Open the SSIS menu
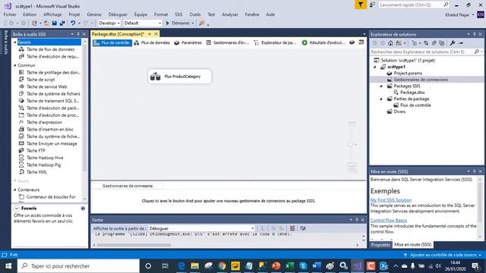The height and width of the screenshot is (273, 486). coord(178,14)
